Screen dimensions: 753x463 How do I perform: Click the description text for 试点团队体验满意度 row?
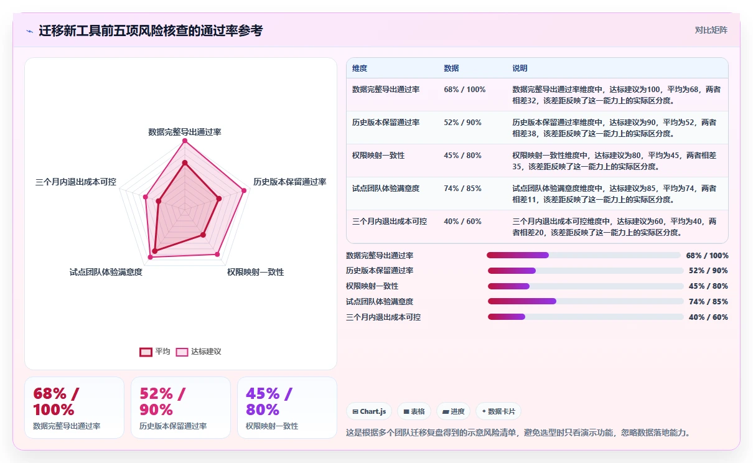click(x=614, y=194)
